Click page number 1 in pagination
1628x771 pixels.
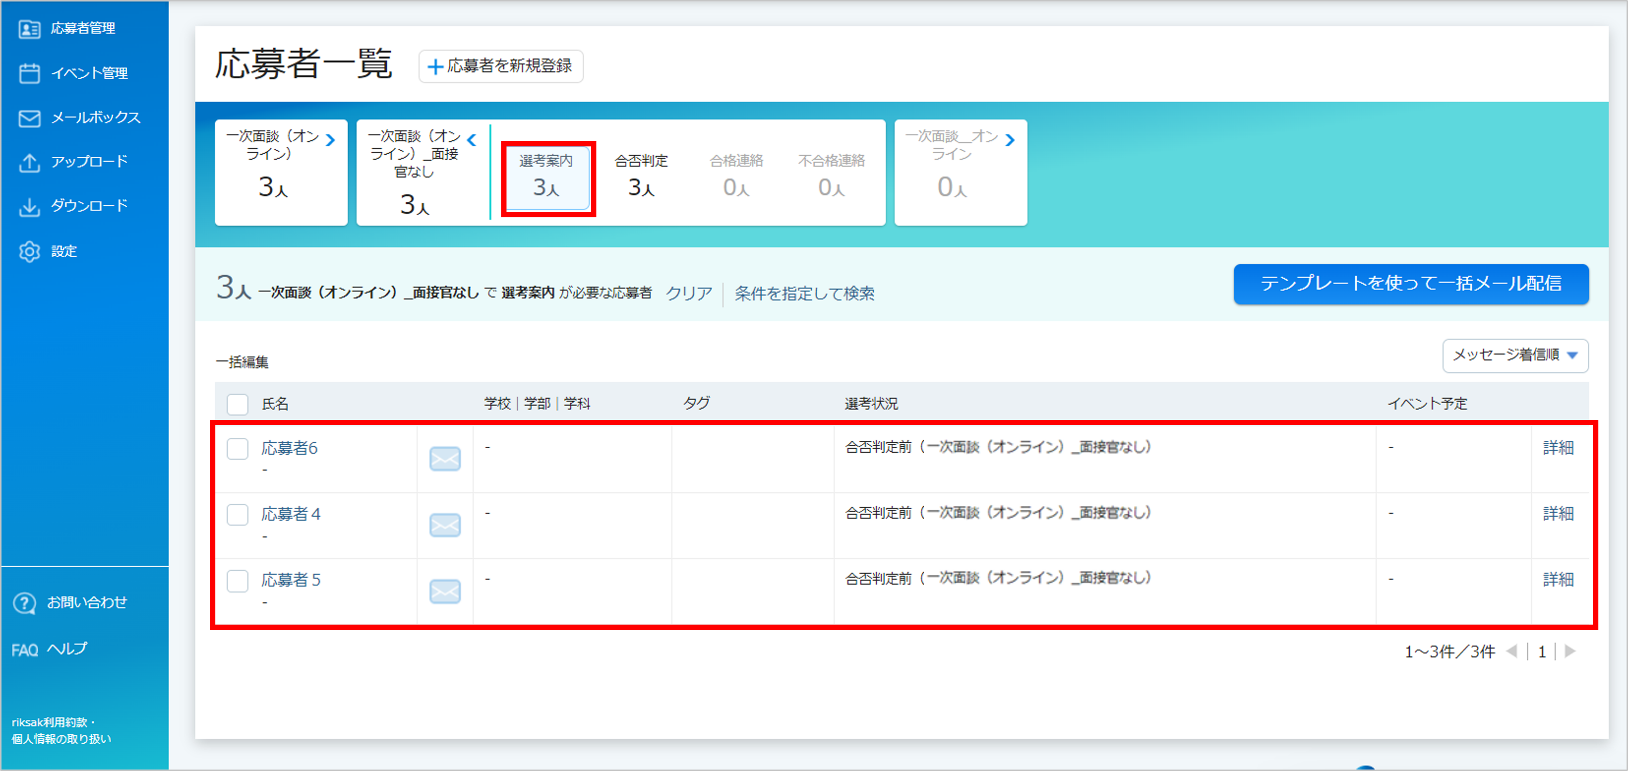(1542, 652)
